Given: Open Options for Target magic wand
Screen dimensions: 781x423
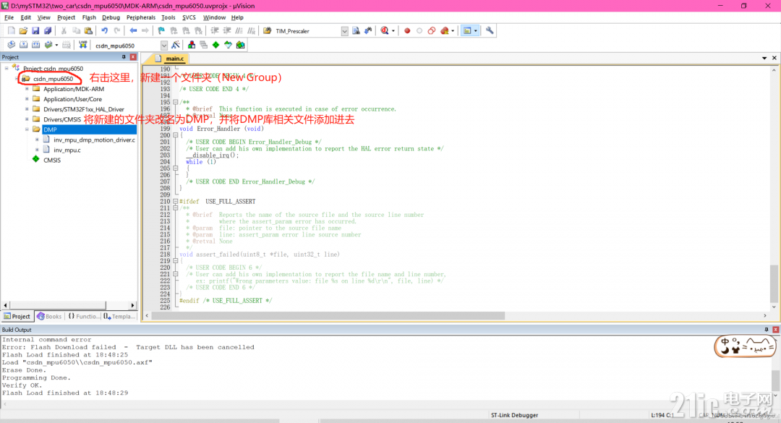Looking at the screenshot, I should point(175,45).
